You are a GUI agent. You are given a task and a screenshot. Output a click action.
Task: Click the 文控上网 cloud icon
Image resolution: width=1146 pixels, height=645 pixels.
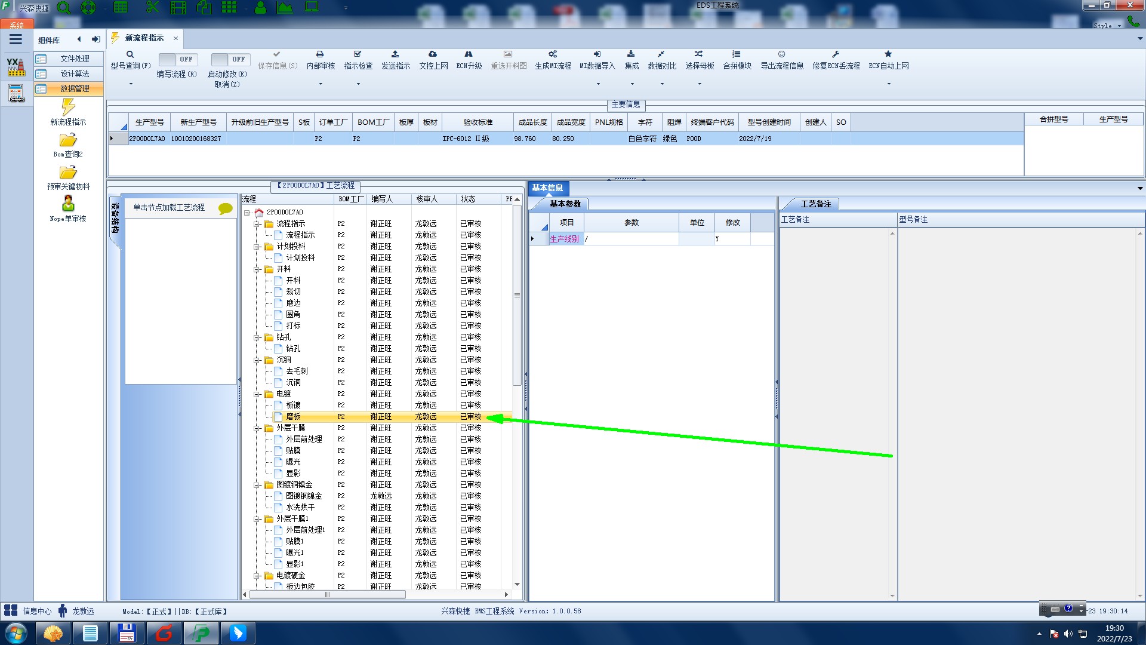tap(433, 54)
